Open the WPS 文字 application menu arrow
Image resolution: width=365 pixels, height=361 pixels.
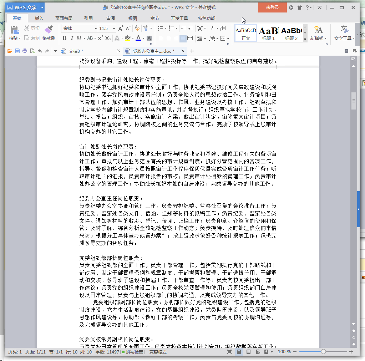click(x=42, y=7)
